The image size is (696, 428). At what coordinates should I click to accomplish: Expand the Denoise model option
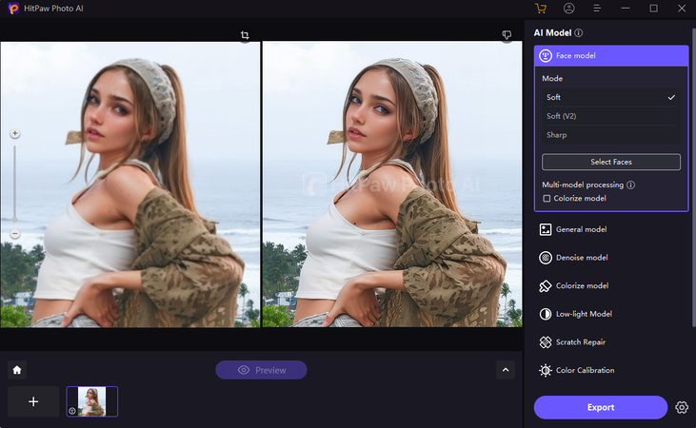(x=611, y=258)
